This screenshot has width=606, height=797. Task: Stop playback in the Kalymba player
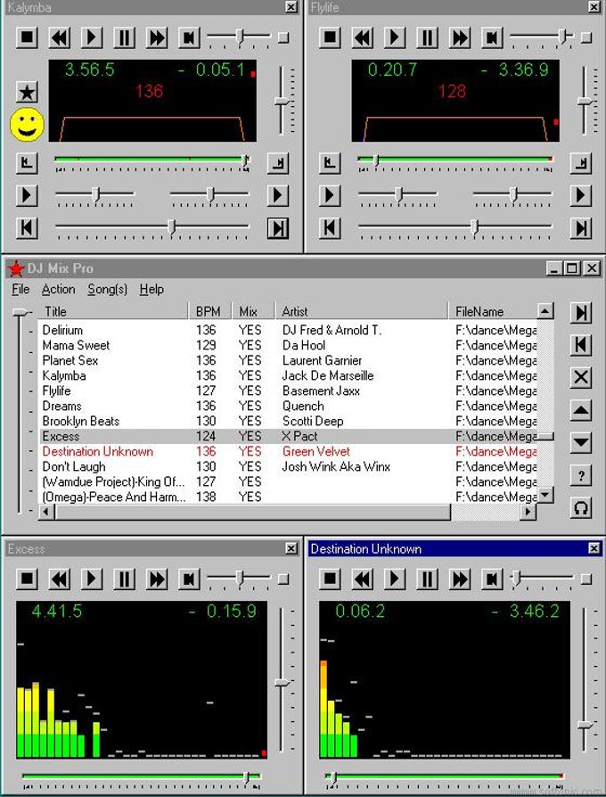coord(27,37)
